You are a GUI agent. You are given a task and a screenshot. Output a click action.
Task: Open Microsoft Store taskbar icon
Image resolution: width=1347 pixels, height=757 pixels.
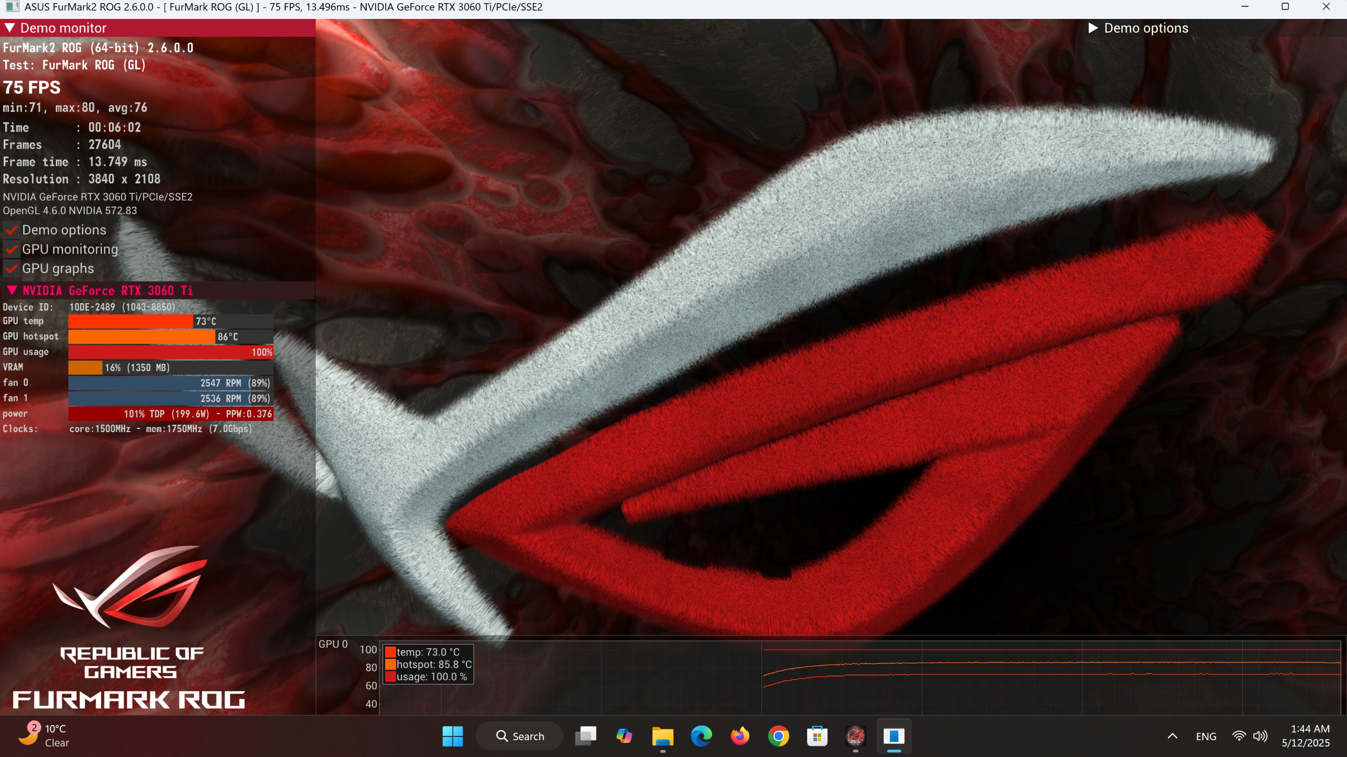[x=817, y=736]
